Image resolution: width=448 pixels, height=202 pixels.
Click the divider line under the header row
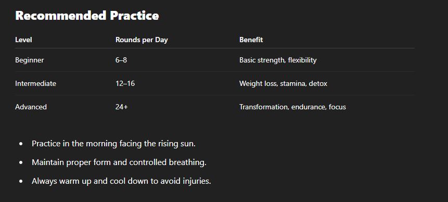(x=214, y=48)
